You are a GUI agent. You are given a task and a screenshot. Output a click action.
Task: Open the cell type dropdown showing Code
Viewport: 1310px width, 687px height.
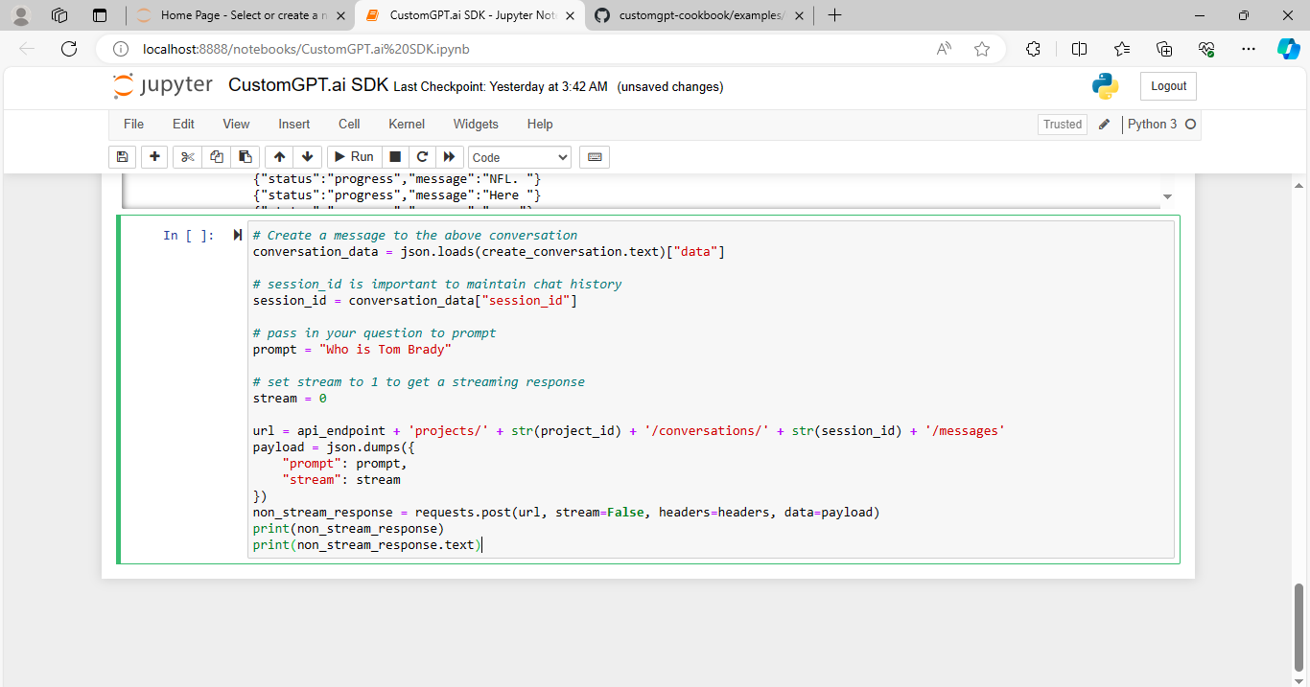[519, 156]
